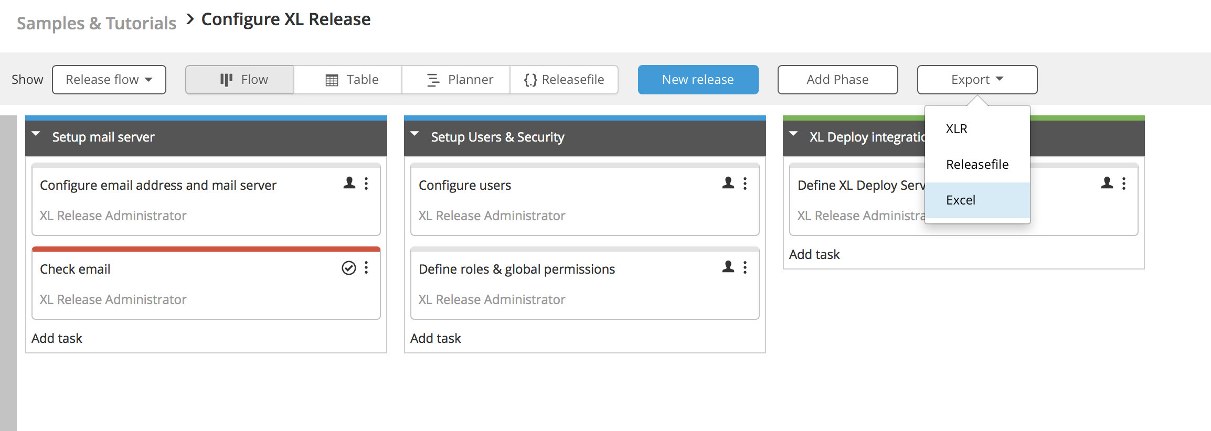The height and width of the screenshot is (431, 1211).
Task: Select XLR export option
Action: coord(957,129)
